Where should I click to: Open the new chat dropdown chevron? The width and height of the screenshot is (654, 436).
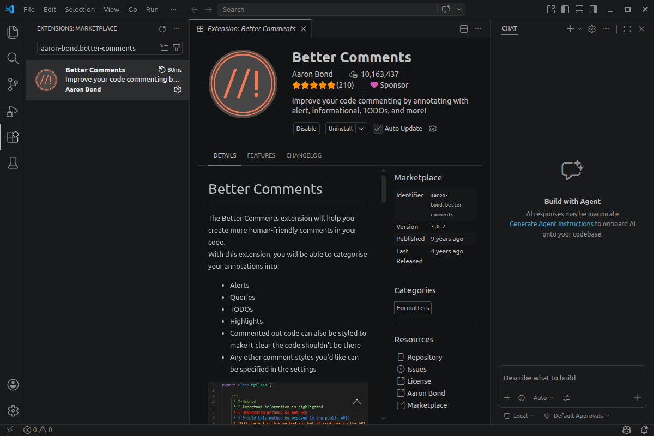click(x=579, y=29)
